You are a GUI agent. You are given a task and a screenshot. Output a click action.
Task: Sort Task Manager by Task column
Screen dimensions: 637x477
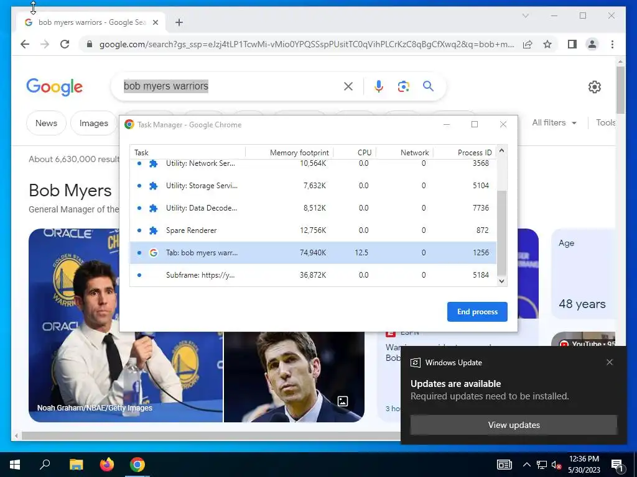pyautogui.click(x=187, y=153)
